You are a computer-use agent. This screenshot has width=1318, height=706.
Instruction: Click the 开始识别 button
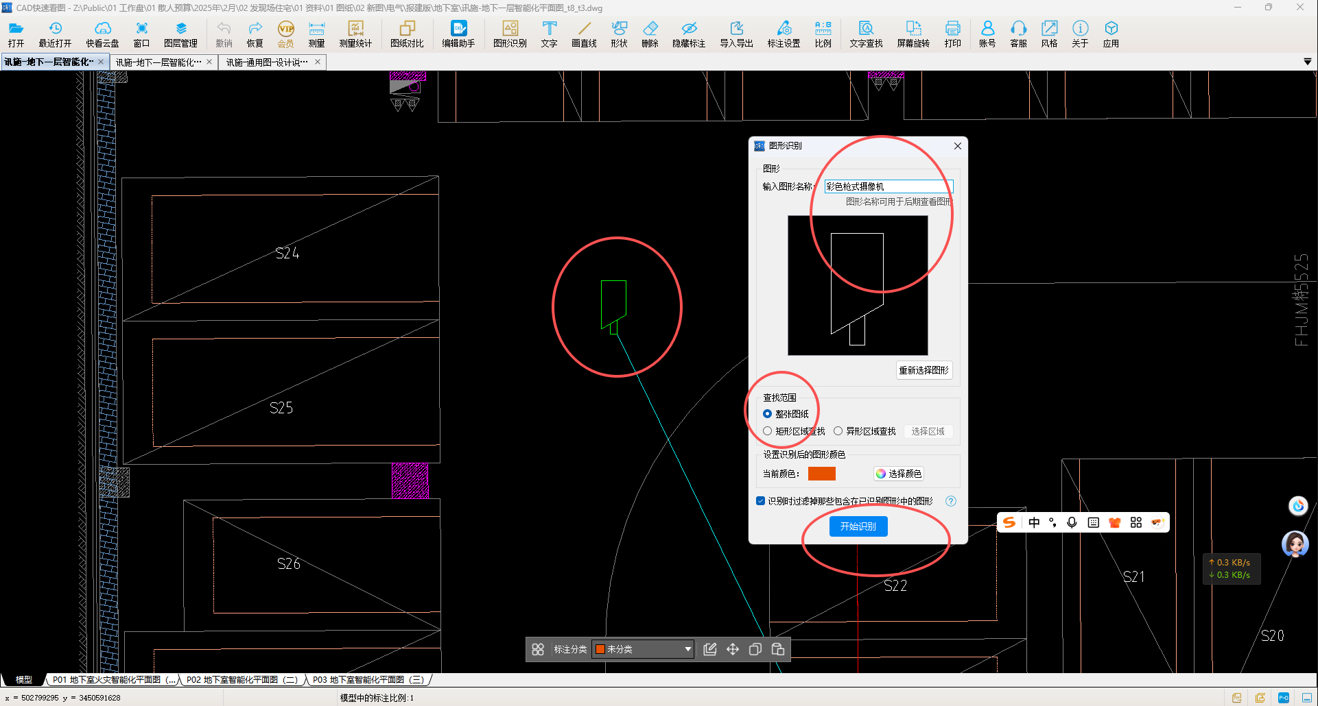click(x=858, y=526)
